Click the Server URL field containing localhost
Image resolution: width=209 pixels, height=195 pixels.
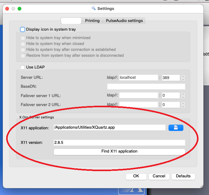tap(139, 78)
